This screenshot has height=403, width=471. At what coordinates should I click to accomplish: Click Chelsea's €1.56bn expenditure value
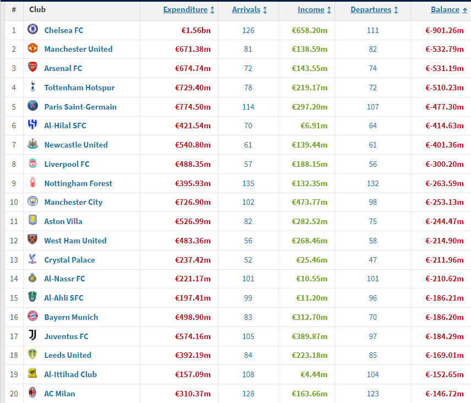point(196,30)
